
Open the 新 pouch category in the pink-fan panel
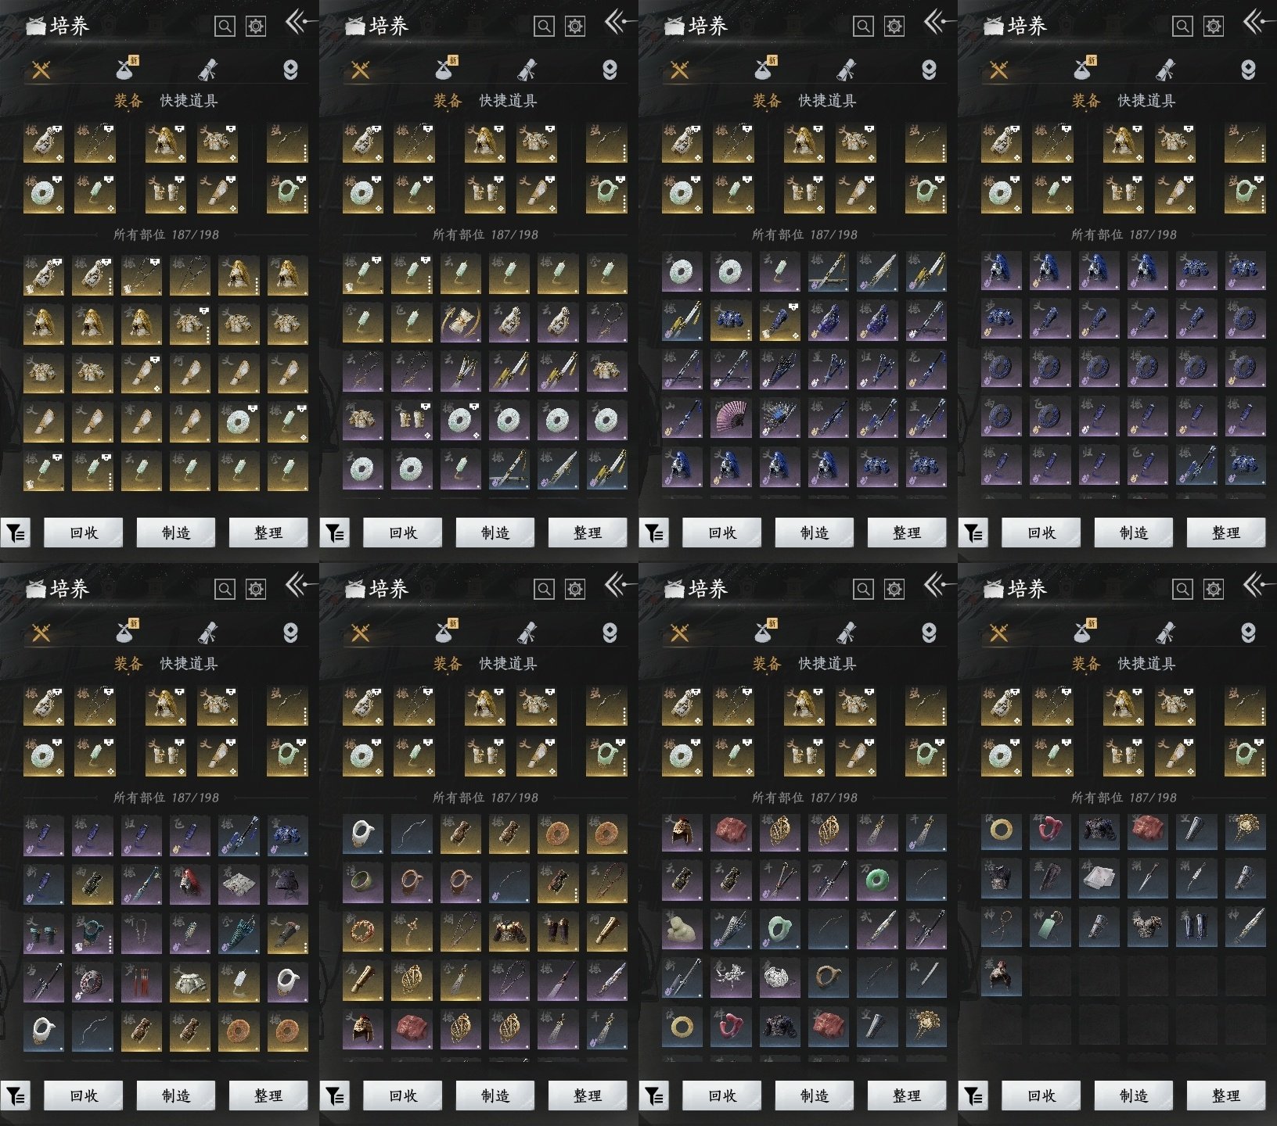tap(764, 69)
